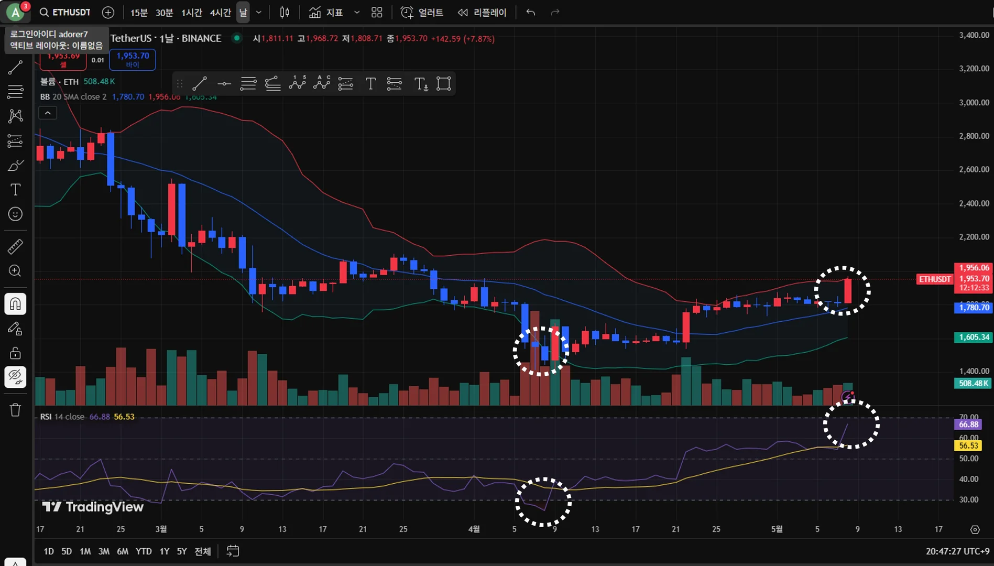Pick the ABC correction wave tool

click(x=322, y=84)
